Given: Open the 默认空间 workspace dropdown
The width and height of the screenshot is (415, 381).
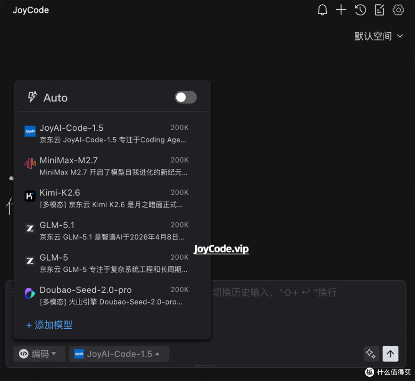Looking at the screenshot, I should pyautogui.click(x=378, y=36).
